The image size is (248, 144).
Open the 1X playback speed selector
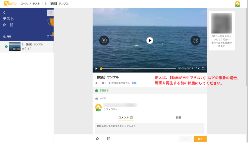[x=198, y=69]
